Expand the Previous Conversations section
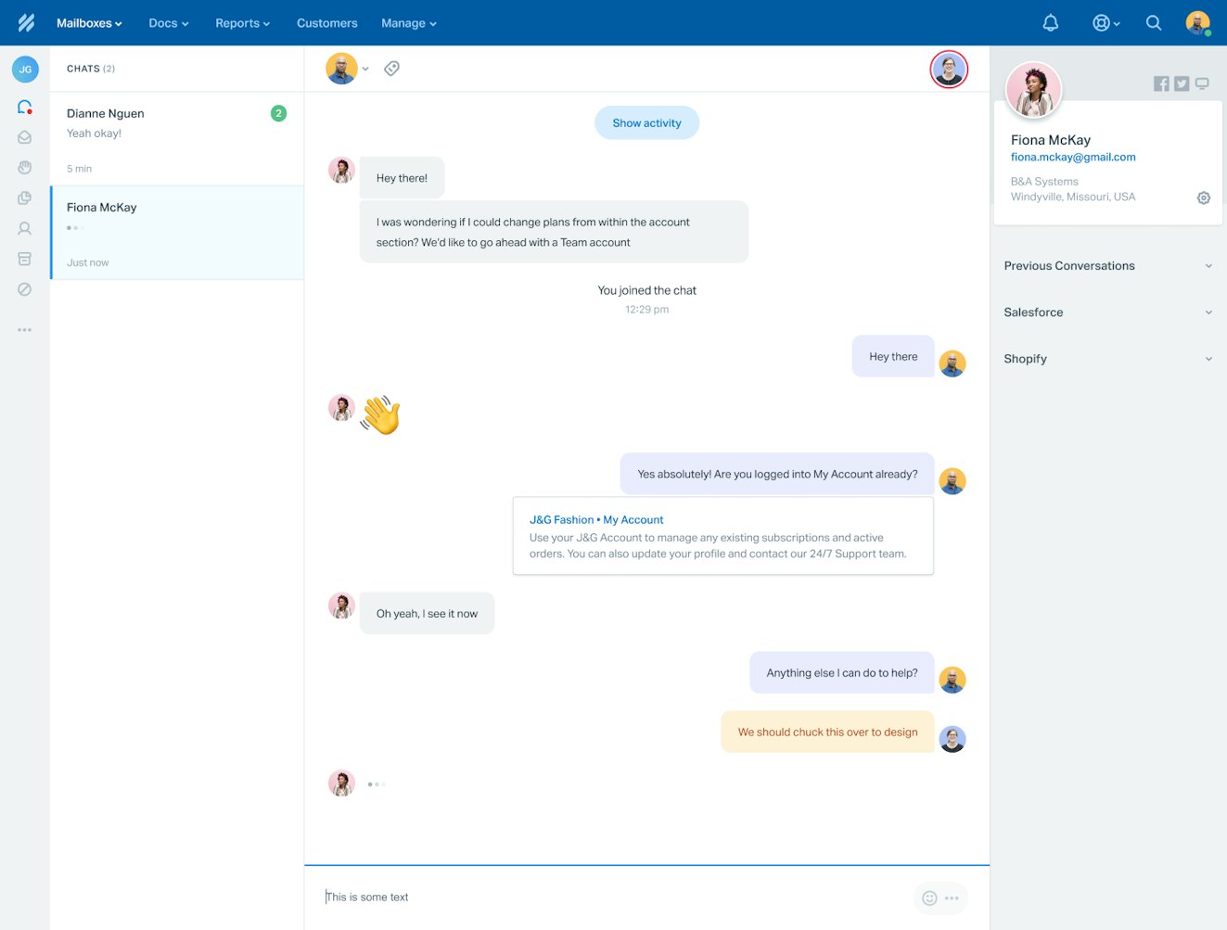 pyautogui.click(x=1107, y=266)
